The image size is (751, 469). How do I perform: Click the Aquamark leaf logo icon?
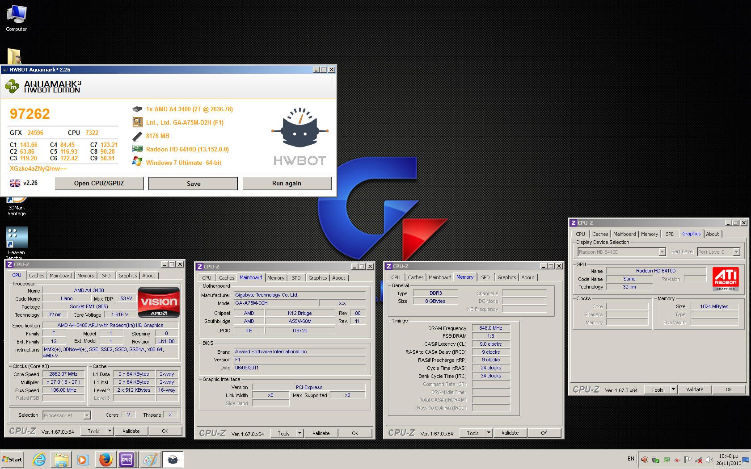coord(12,86)
